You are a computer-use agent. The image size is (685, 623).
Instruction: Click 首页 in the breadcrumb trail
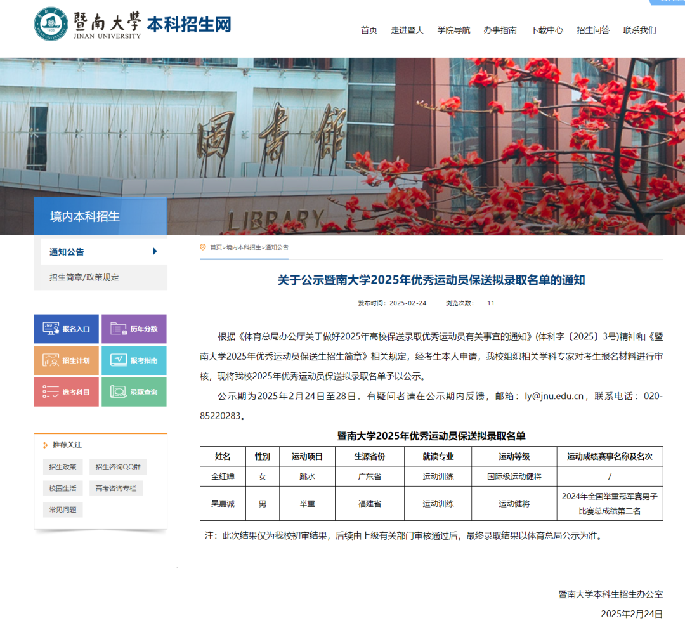point(216,247)
